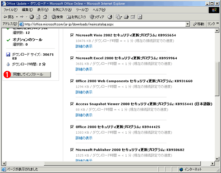The image size is (221, 173).
Task: Click the Stop loading icon
Action: point(32,17)
